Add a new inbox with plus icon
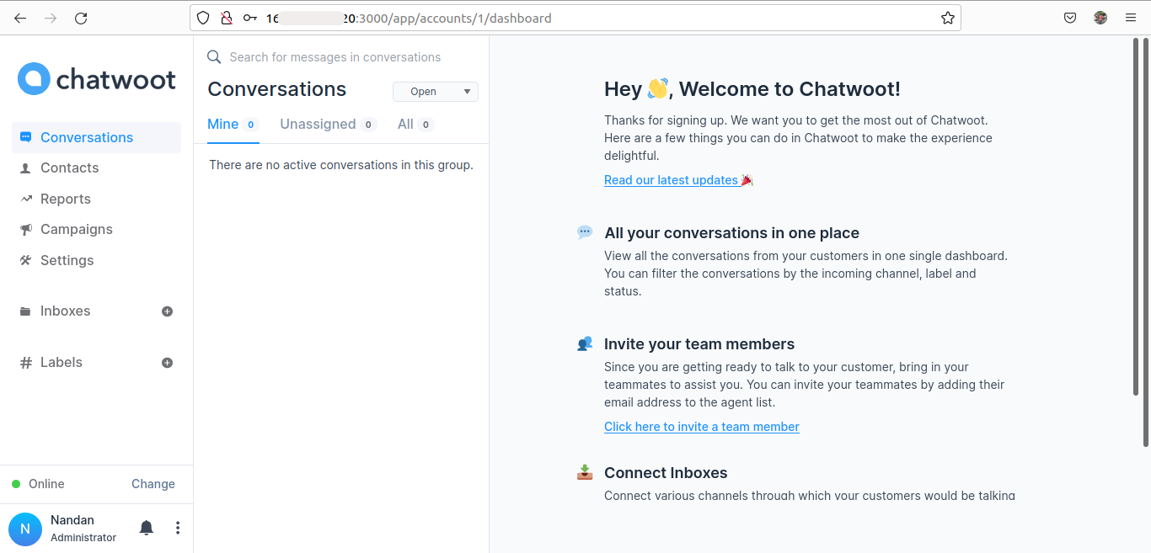The image size is (1151, 553). [167, 311]
